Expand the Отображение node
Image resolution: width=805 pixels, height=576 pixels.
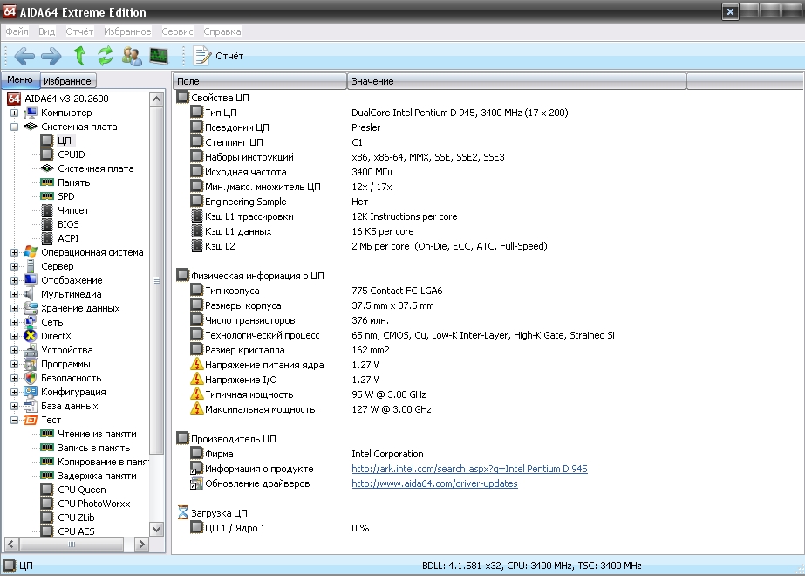[x=14, y=280]
